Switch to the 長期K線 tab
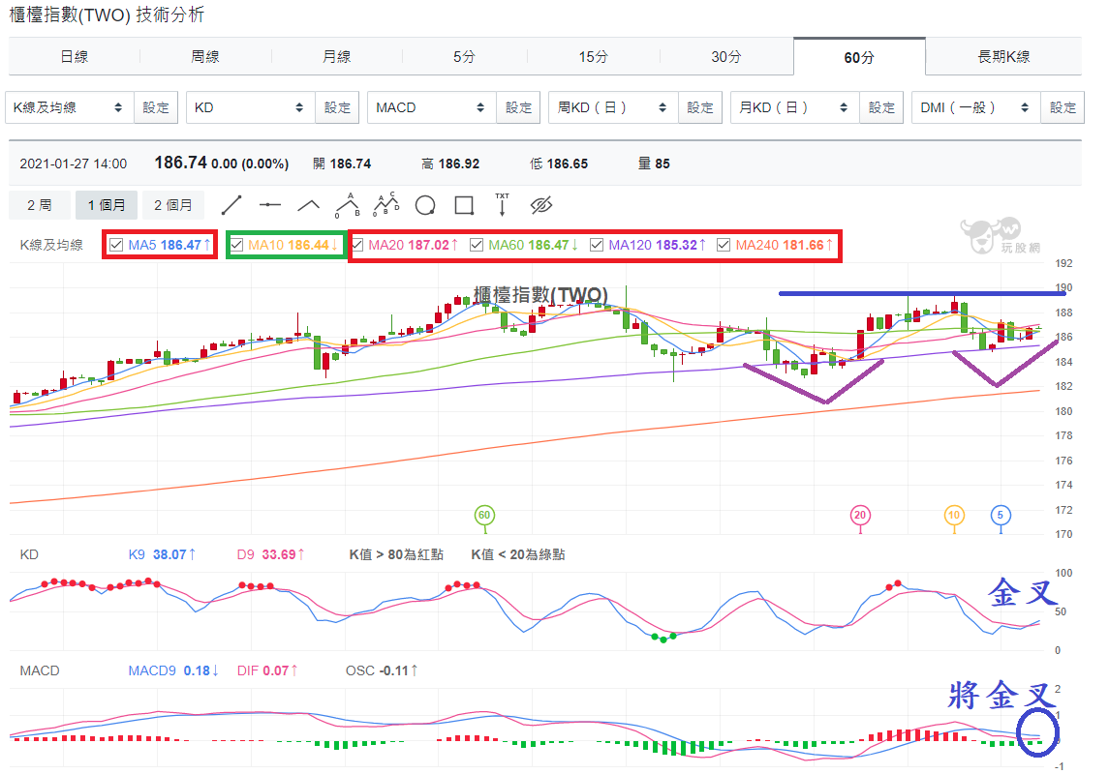 point(1003,56)
